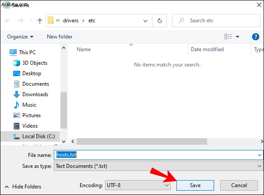Select This PC in navigation pane
Screen dimensions: 264x195
(x=27, y=52)
